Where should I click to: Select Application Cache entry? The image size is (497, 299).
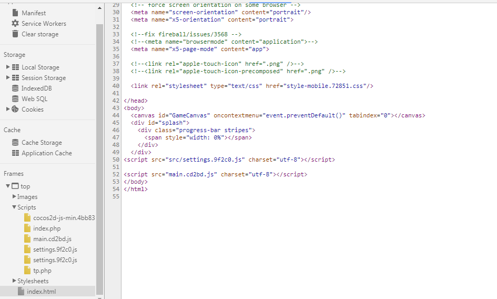pyautogui.click(x=47, y=153)
